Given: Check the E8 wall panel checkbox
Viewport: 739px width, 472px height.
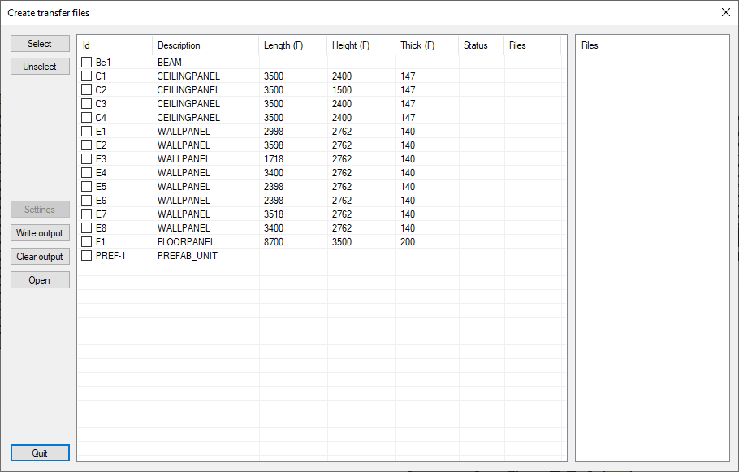Looking at the screenshot, I should click(87, 228).
